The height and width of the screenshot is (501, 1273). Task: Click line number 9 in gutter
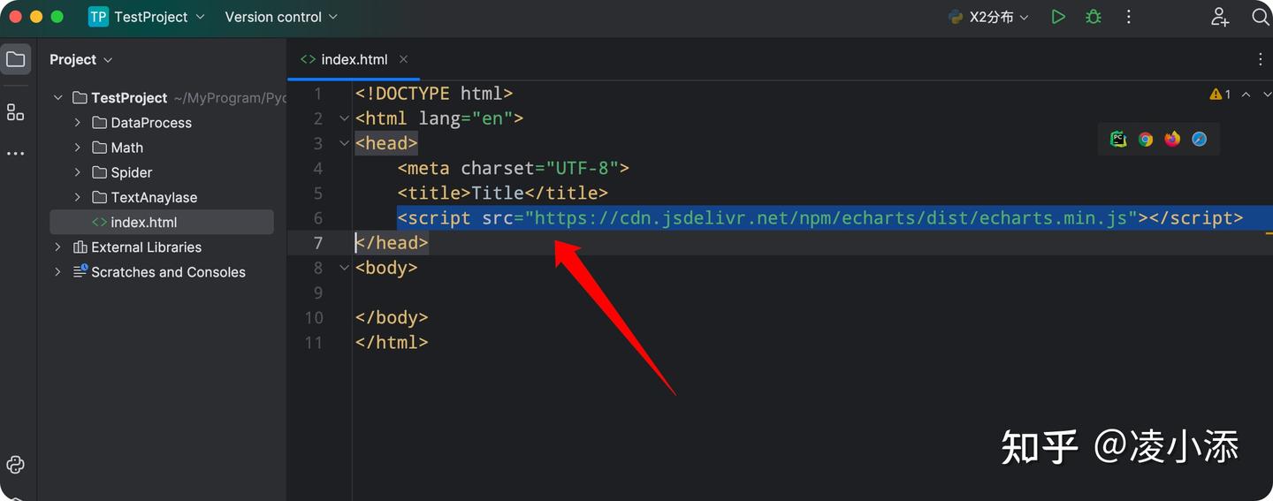318,292
